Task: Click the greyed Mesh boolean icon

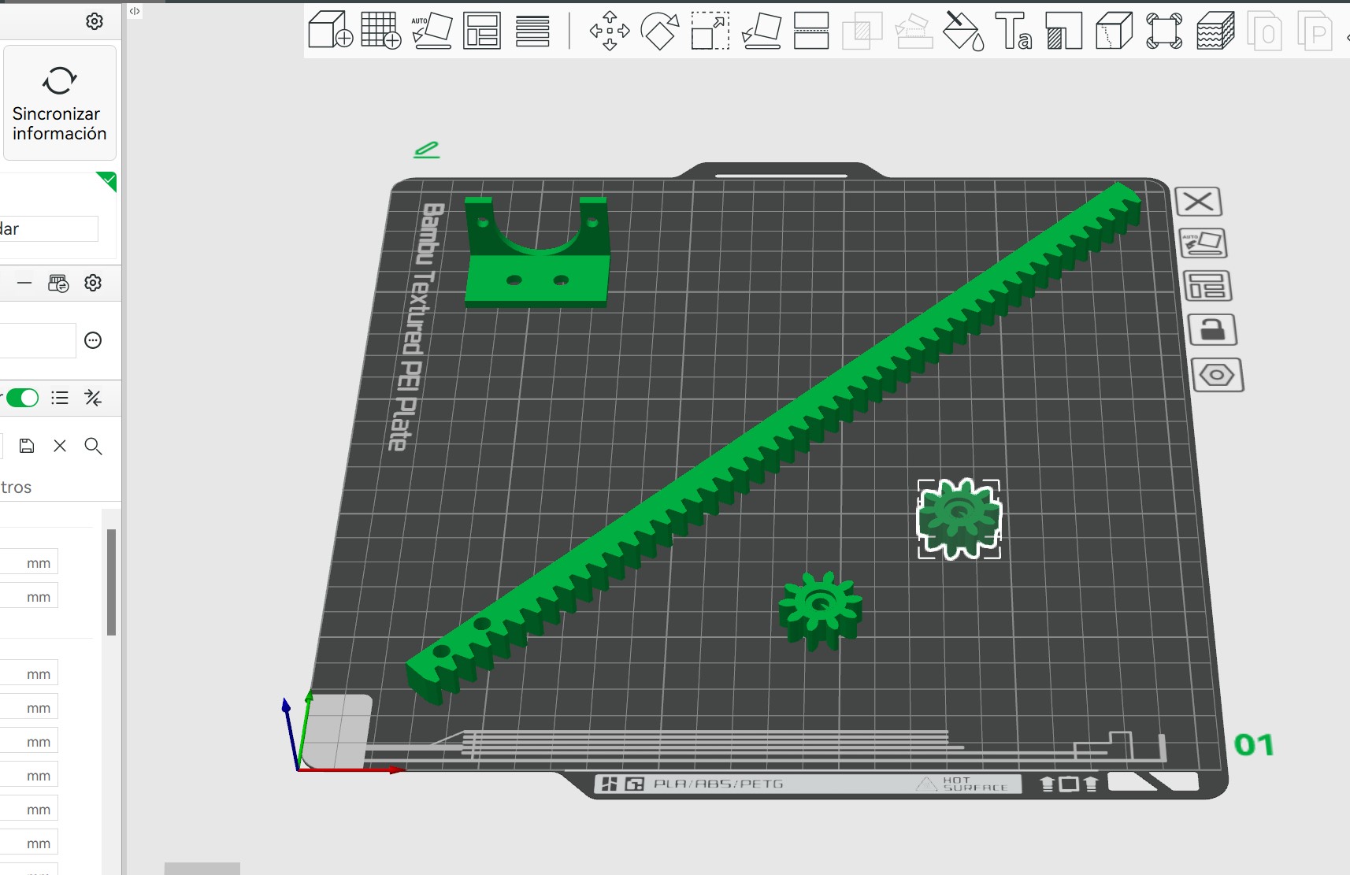Action: click(x=862, y=31)
